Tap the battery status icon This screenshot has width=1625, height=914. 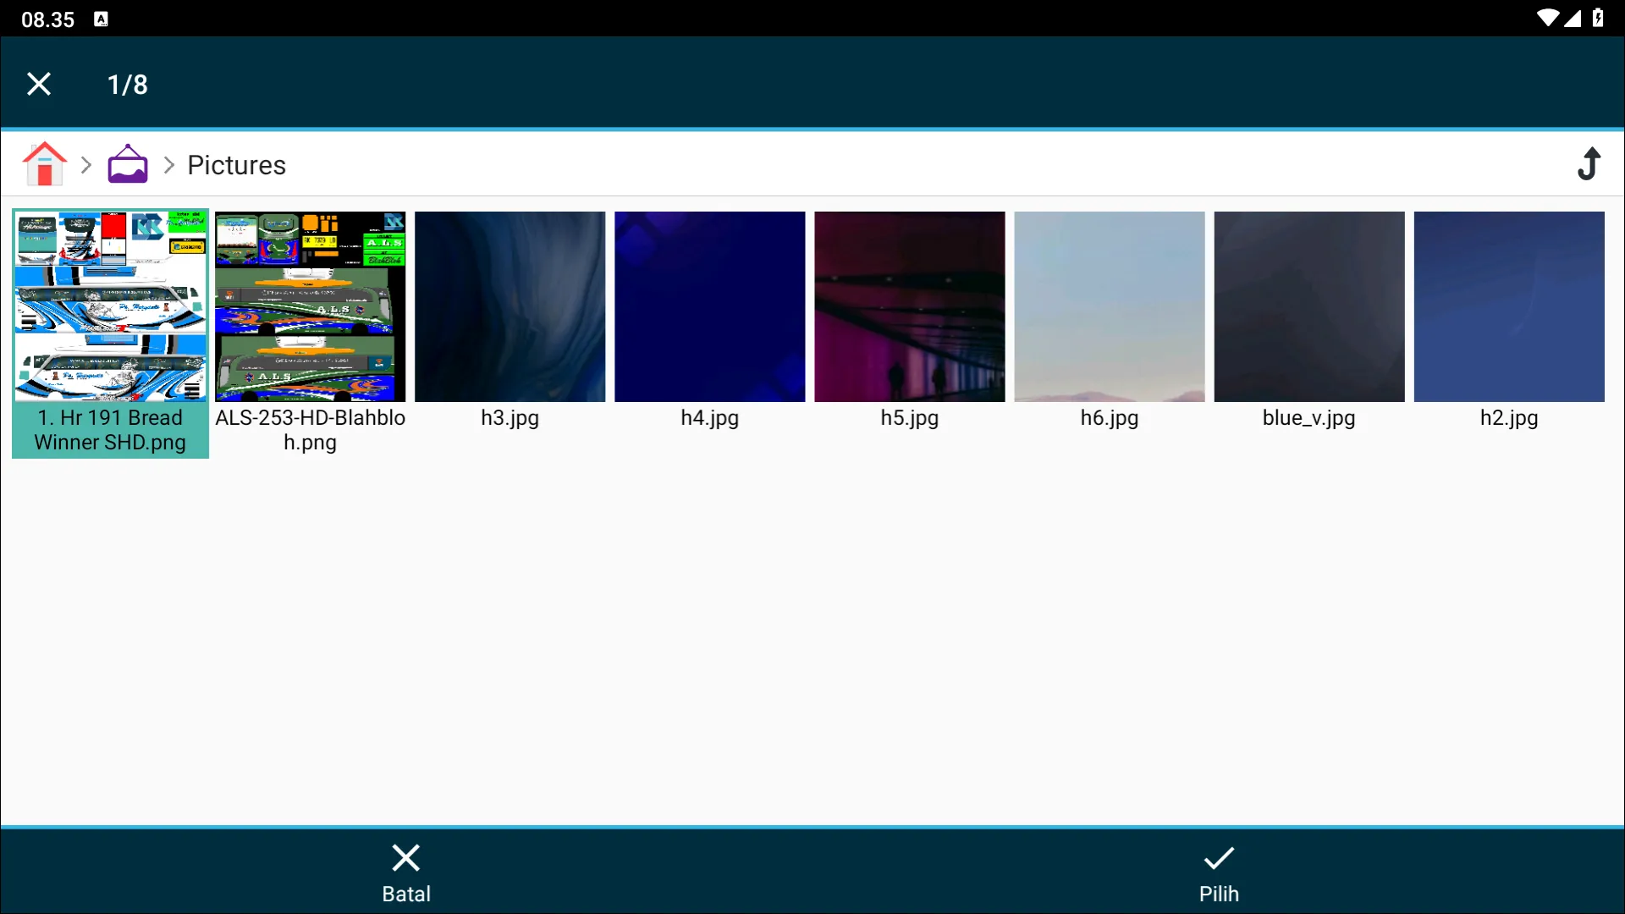1598,18
